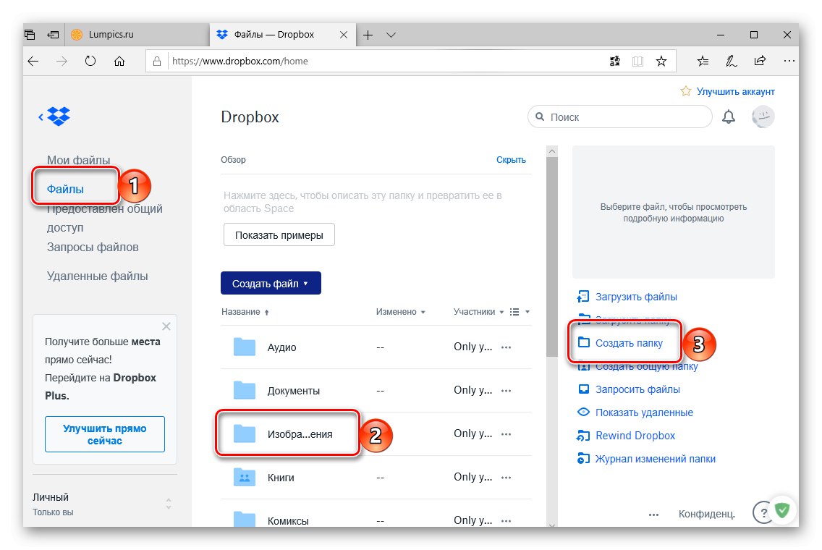822x550 pixels.
Task: Go back in browser history
Action: [x=33, y=62]
